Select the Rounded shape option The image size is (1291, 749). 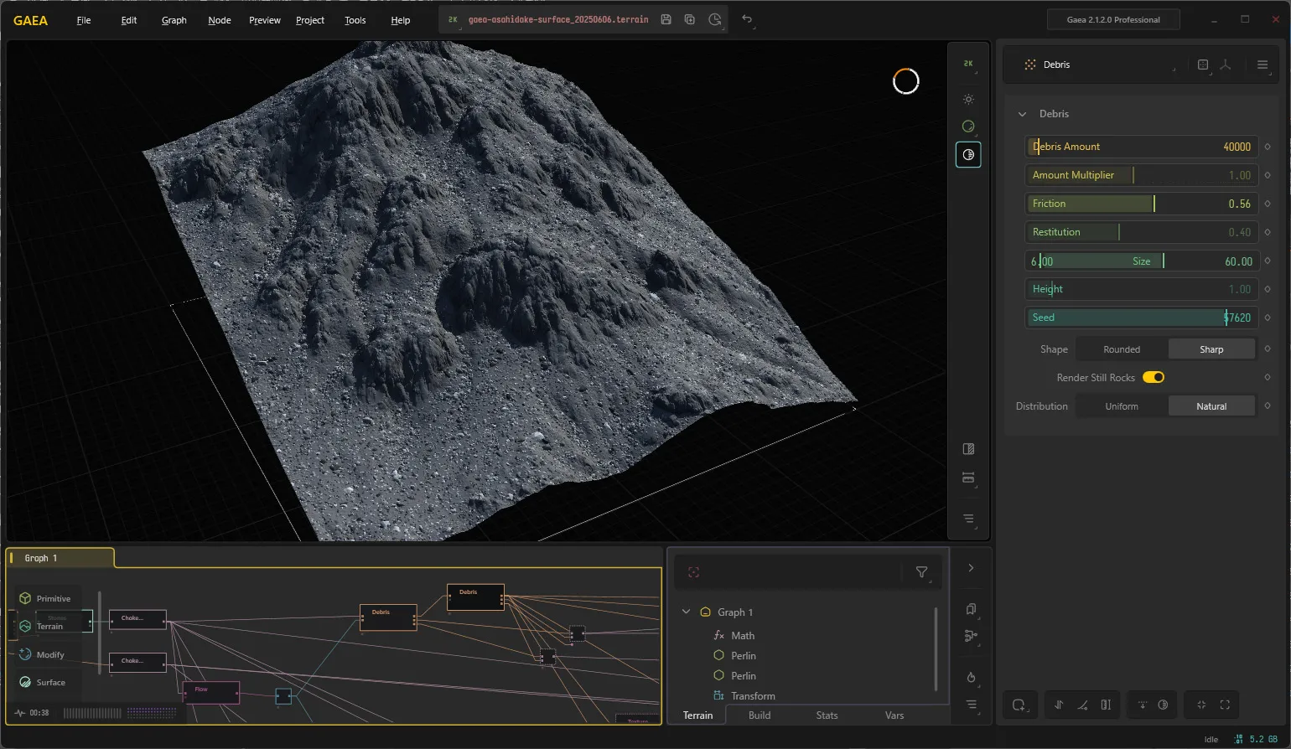point(1122,349)
